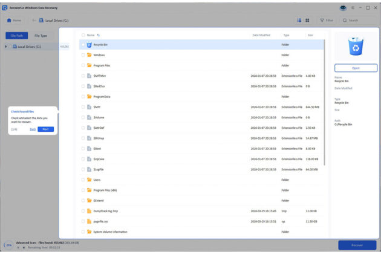Click the $MFTMirr file icon
The image size is (381, 254).
pos(89,76)
